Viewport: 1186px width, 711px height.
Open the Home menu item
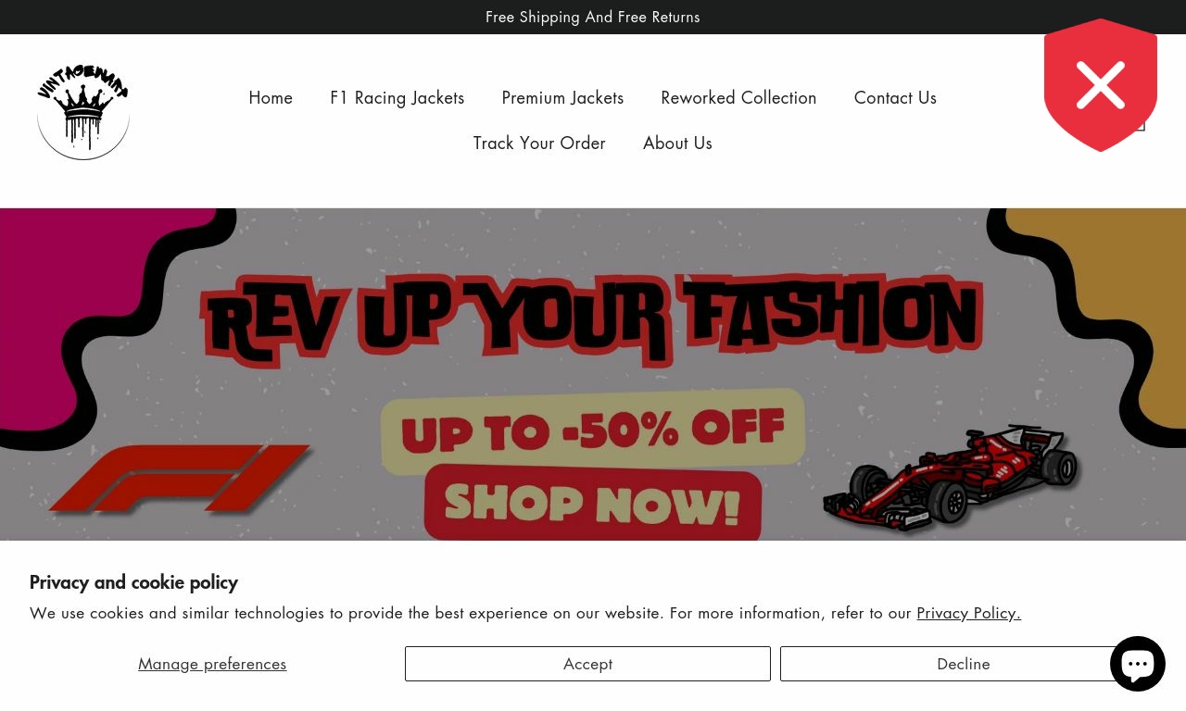click(271, 97)
